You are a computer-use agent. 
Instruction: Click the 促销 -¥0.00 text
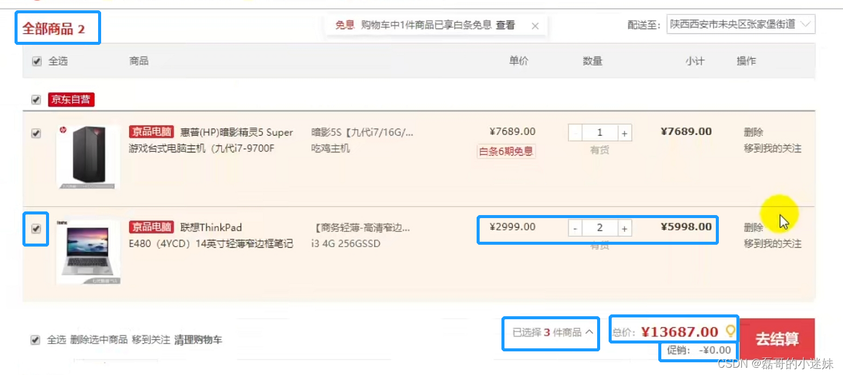pyautogui.click(x=699, y=350)
